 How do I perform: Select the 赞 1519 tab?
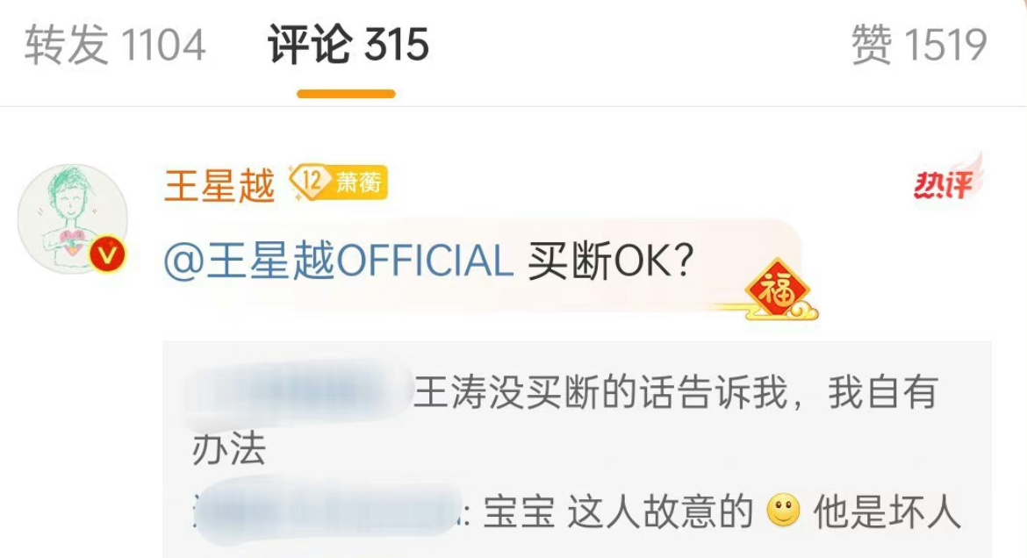(x=918, y=46)
